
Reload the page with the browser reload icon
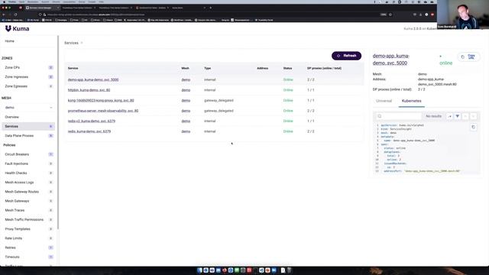click(x=15, y=15)
